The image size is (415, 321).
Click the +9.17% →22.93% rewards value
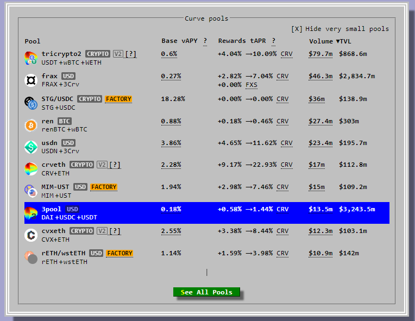247,165
